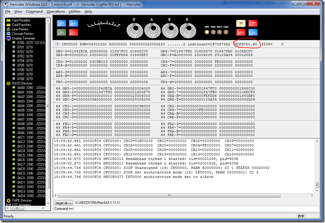Select terminal 0704 3270 in device list
Image resolution: width=325 pixels, height=223 pixels.
click(25, 61)
